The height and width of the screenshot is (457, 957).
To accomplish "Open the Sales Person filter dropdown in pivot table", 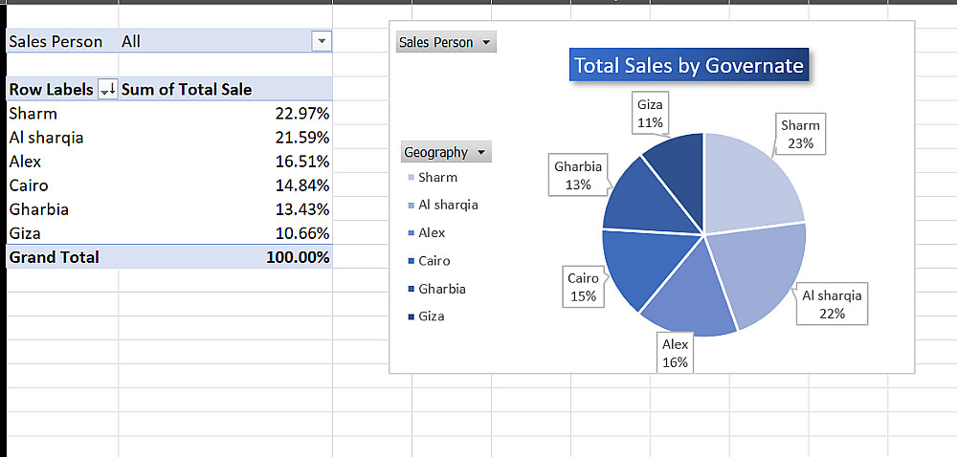I will (322, 41).
